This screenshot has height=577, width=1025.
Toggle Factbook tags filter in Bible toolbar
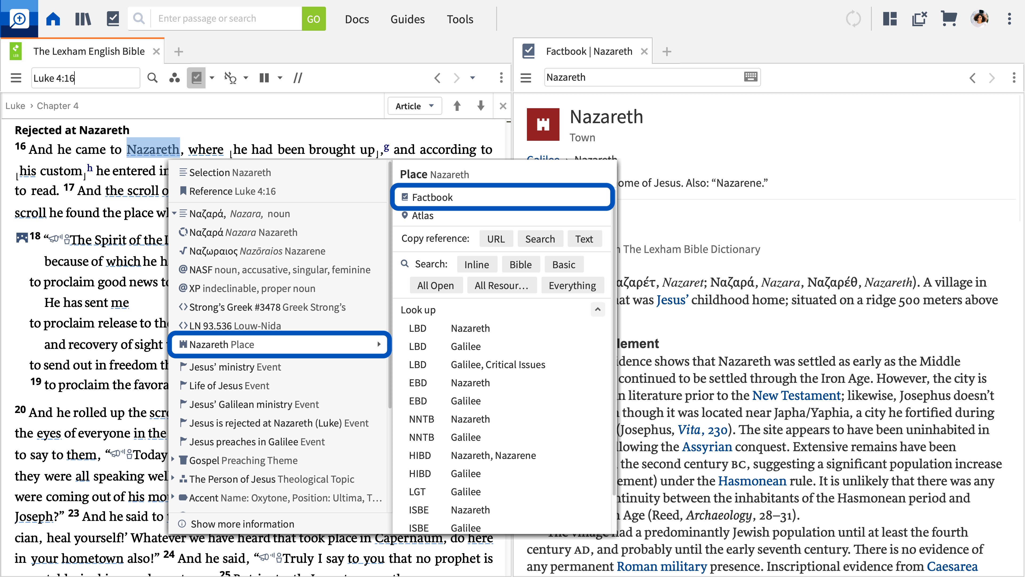[196, 78]
